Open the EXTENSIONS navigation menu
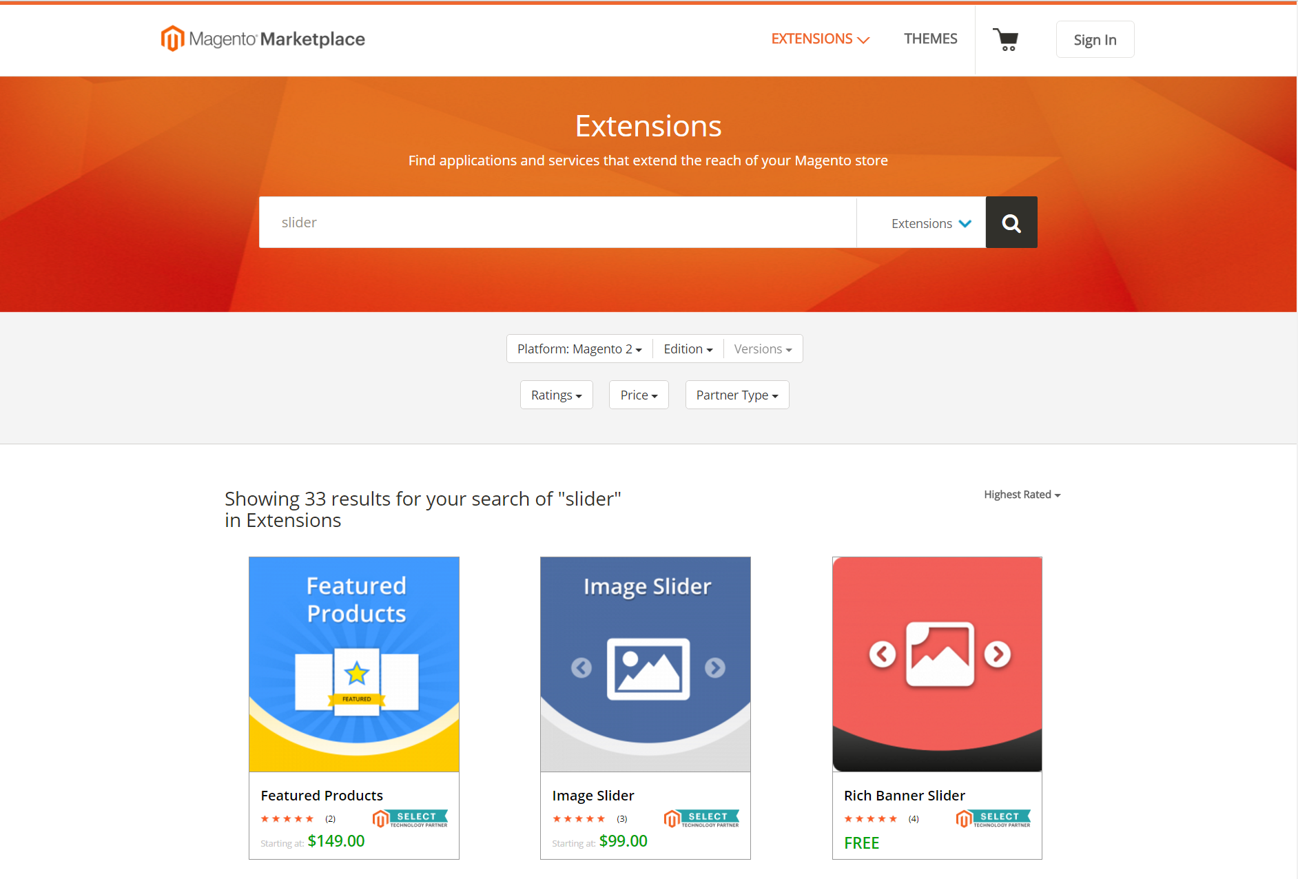Viewport: 1298px width, 879px height. 821,39
